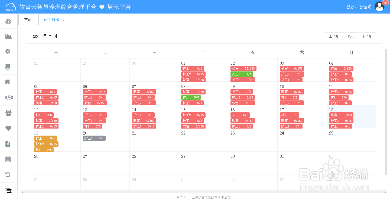Open the users group sidebar icon
The width and height of the screenshot is (390, 200).
[8, 113]
